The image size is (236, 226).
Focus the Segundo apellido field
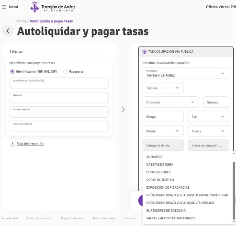(x=59, y=126)
